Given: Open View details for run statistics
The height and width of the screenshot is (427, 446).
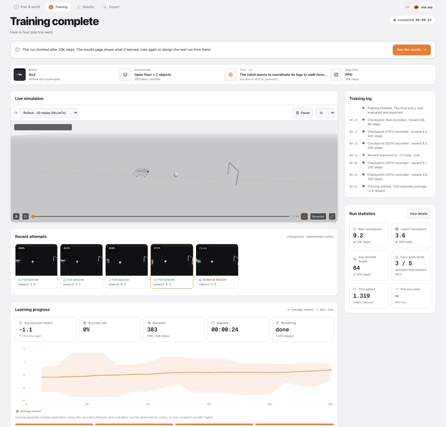Looking at the screenshot, I should coord(418,214).
